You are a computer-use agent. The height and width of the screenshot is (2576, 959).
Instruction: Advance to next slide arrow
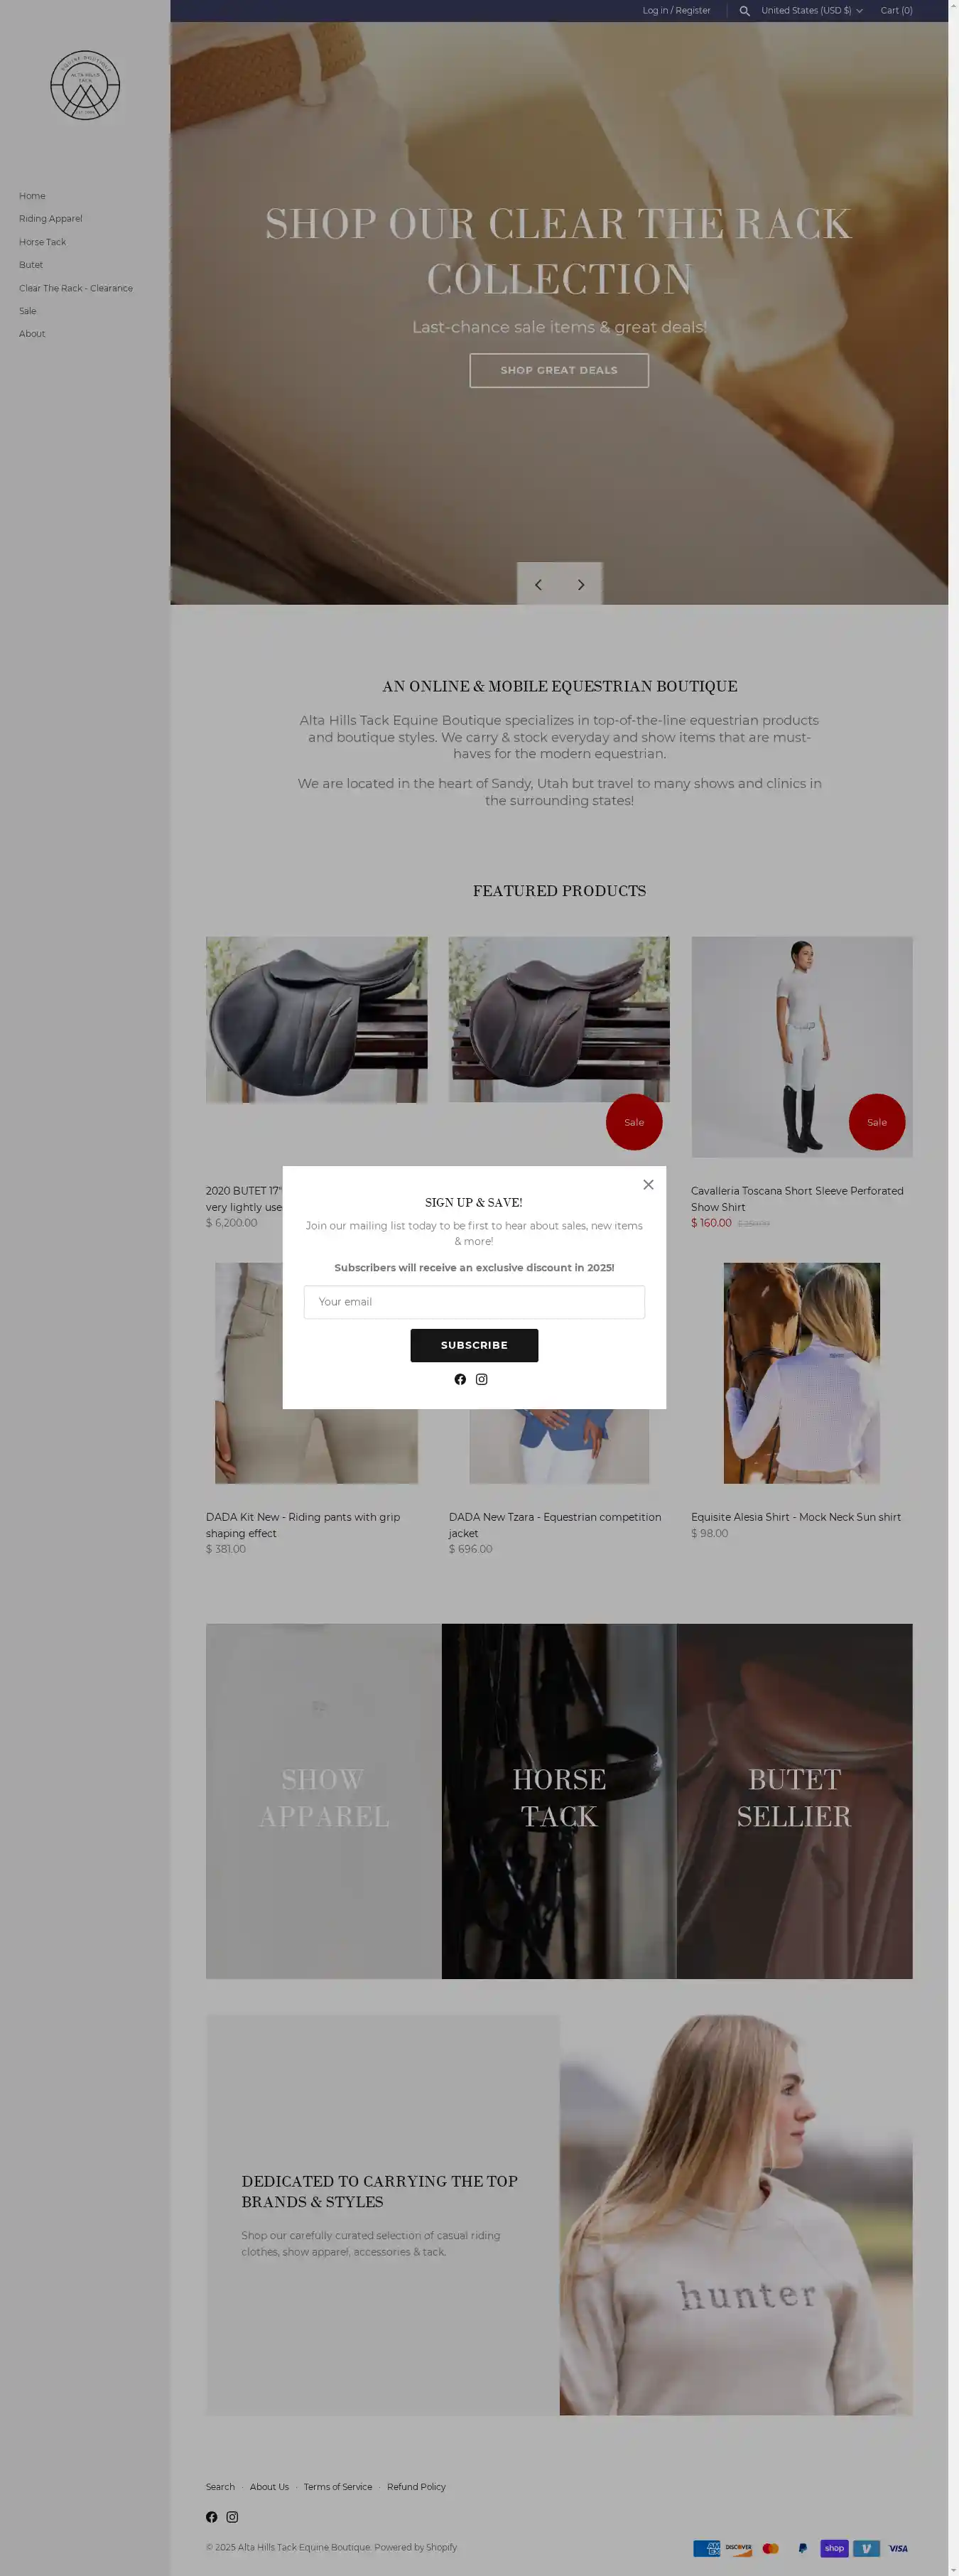(581, 585)
